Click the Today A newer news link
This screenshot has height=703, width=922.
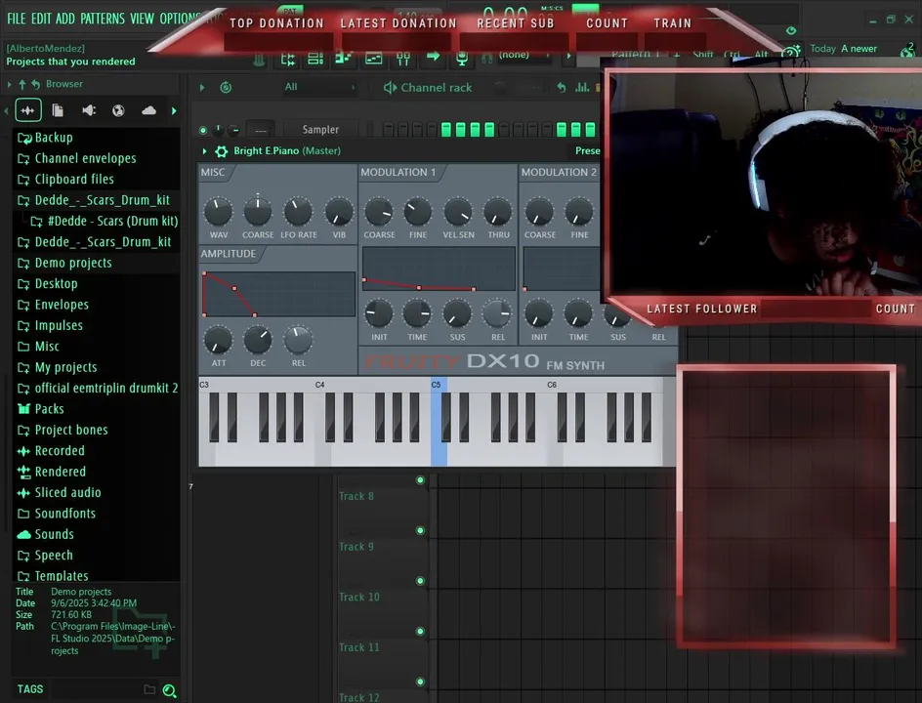(843, 49)
